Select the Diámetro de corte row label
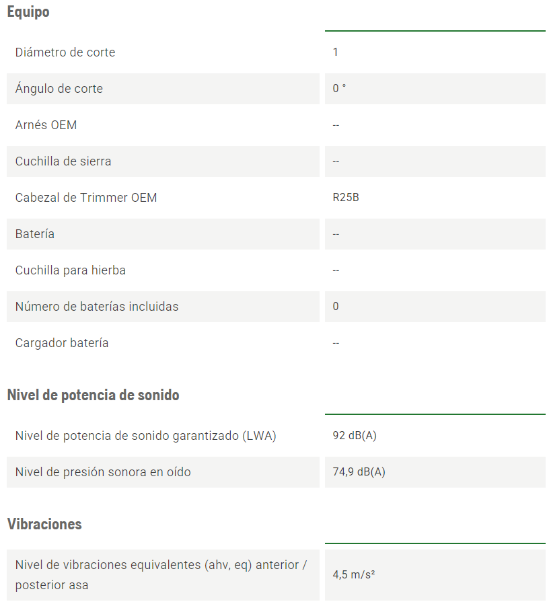The width and height of the screenshot is (549, 606). click(x=65, y=52)
